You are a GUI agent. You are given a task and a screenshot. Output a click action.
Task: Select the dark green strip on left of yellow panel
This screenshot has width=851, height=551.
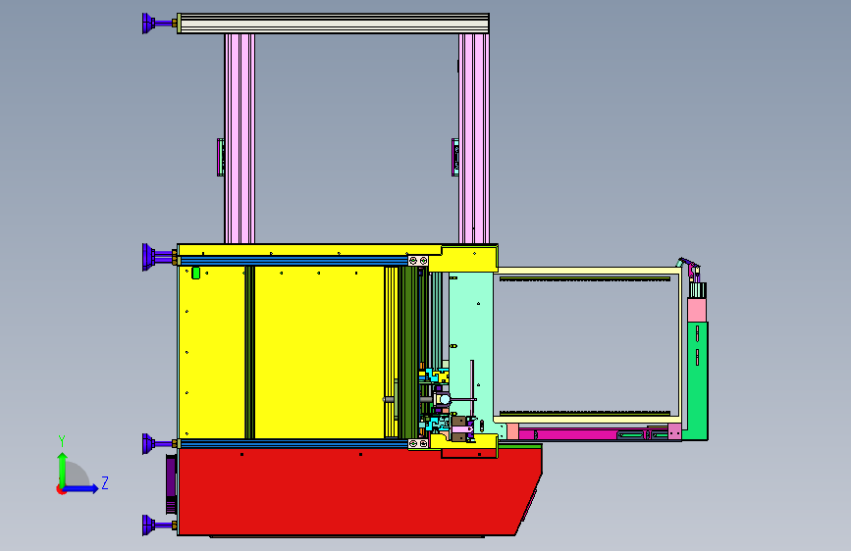pos(249,353)
